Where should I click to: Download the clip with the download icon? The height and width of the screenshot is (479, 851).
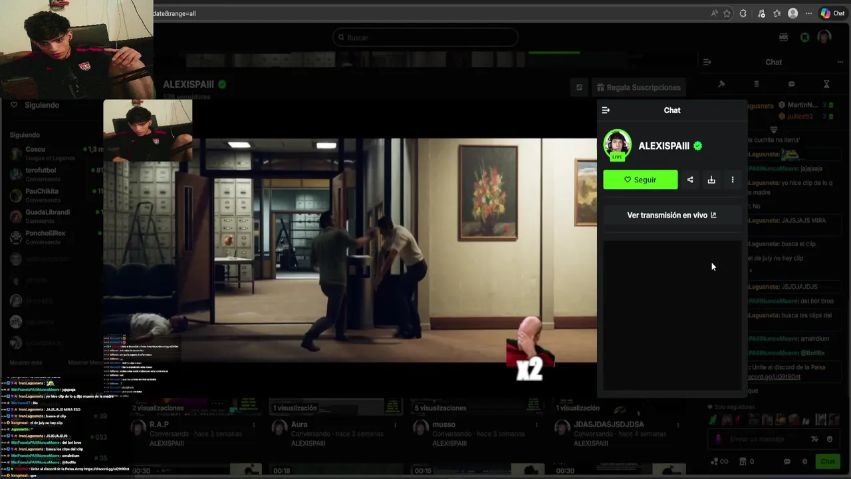711,180
